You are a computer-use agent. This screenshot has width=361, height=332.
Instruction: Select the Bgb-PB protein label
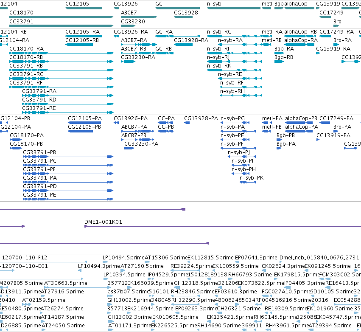pos(286,135)
